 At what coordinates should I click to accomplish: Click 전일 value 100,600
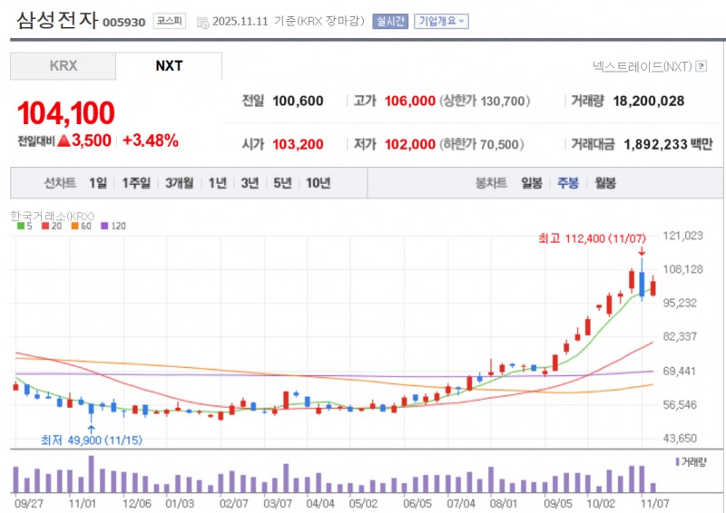click(298, 101)
